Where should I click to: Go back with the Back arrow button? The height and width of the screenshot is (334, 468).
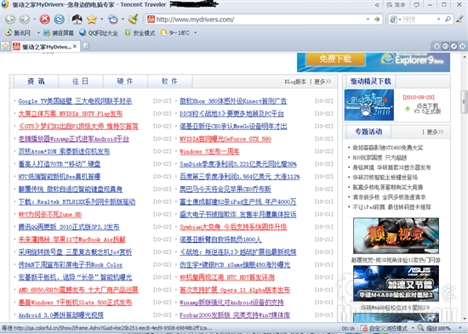click(x=10, y=20)
